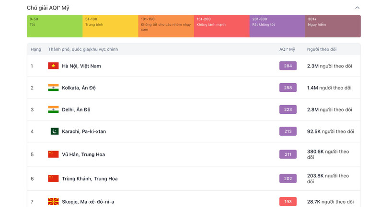This screenshot has width=369, height=207.
Task: Click the North Macedonia flag beside Skopje
Action: [x=53, y=202]
